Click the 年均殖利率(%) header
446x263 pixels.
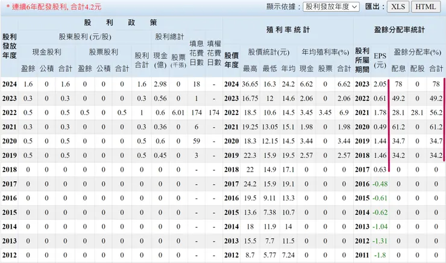pyautogui.click(x=325, y=52)
